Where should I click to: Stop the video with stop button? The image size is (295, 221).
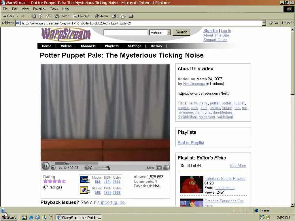53,167
